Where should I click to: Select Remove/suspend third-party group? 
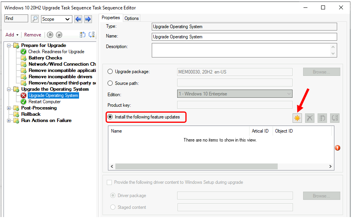click(62, 83)
